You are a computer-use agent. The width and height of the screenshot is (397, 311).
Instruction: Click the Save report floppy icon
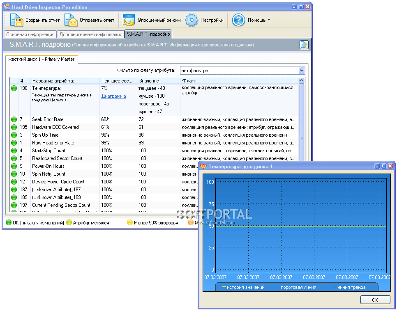(x=16, y=20)
